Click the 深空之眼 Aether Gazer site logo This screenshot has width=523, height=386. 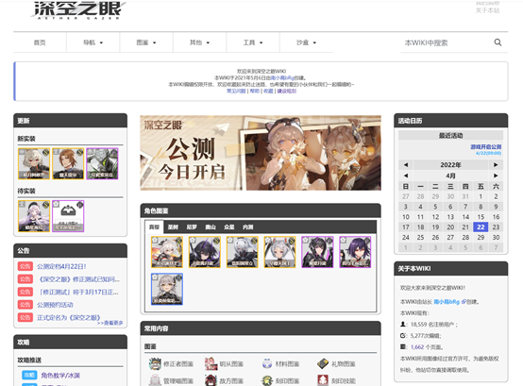pyautogui.click(x=78, y=10)
